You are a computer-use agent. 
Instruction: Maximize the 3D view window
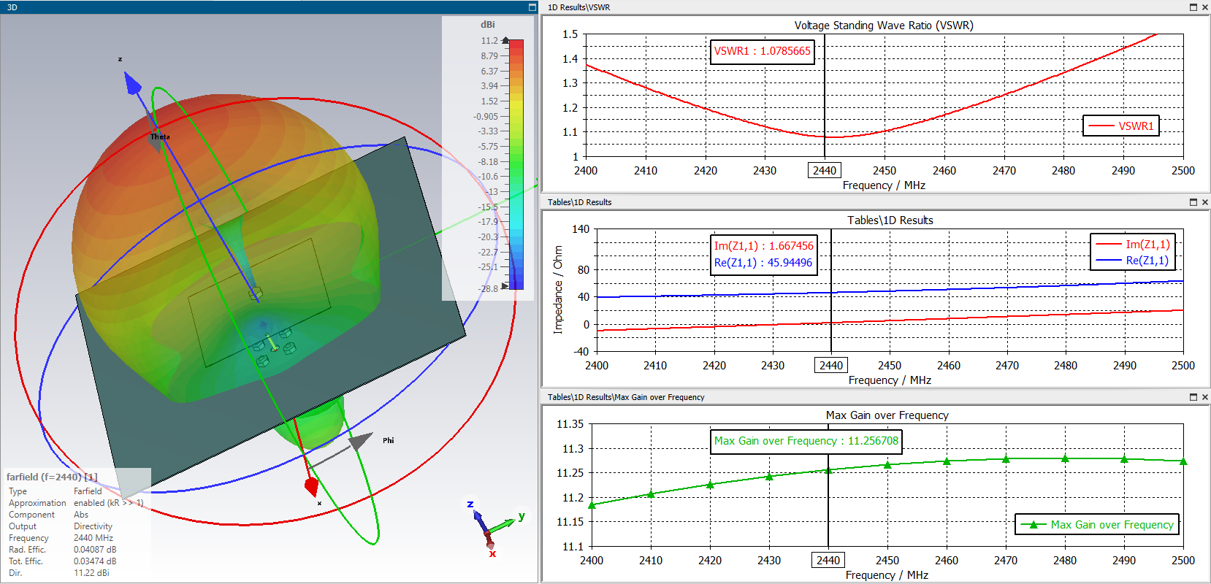point(532,7)
